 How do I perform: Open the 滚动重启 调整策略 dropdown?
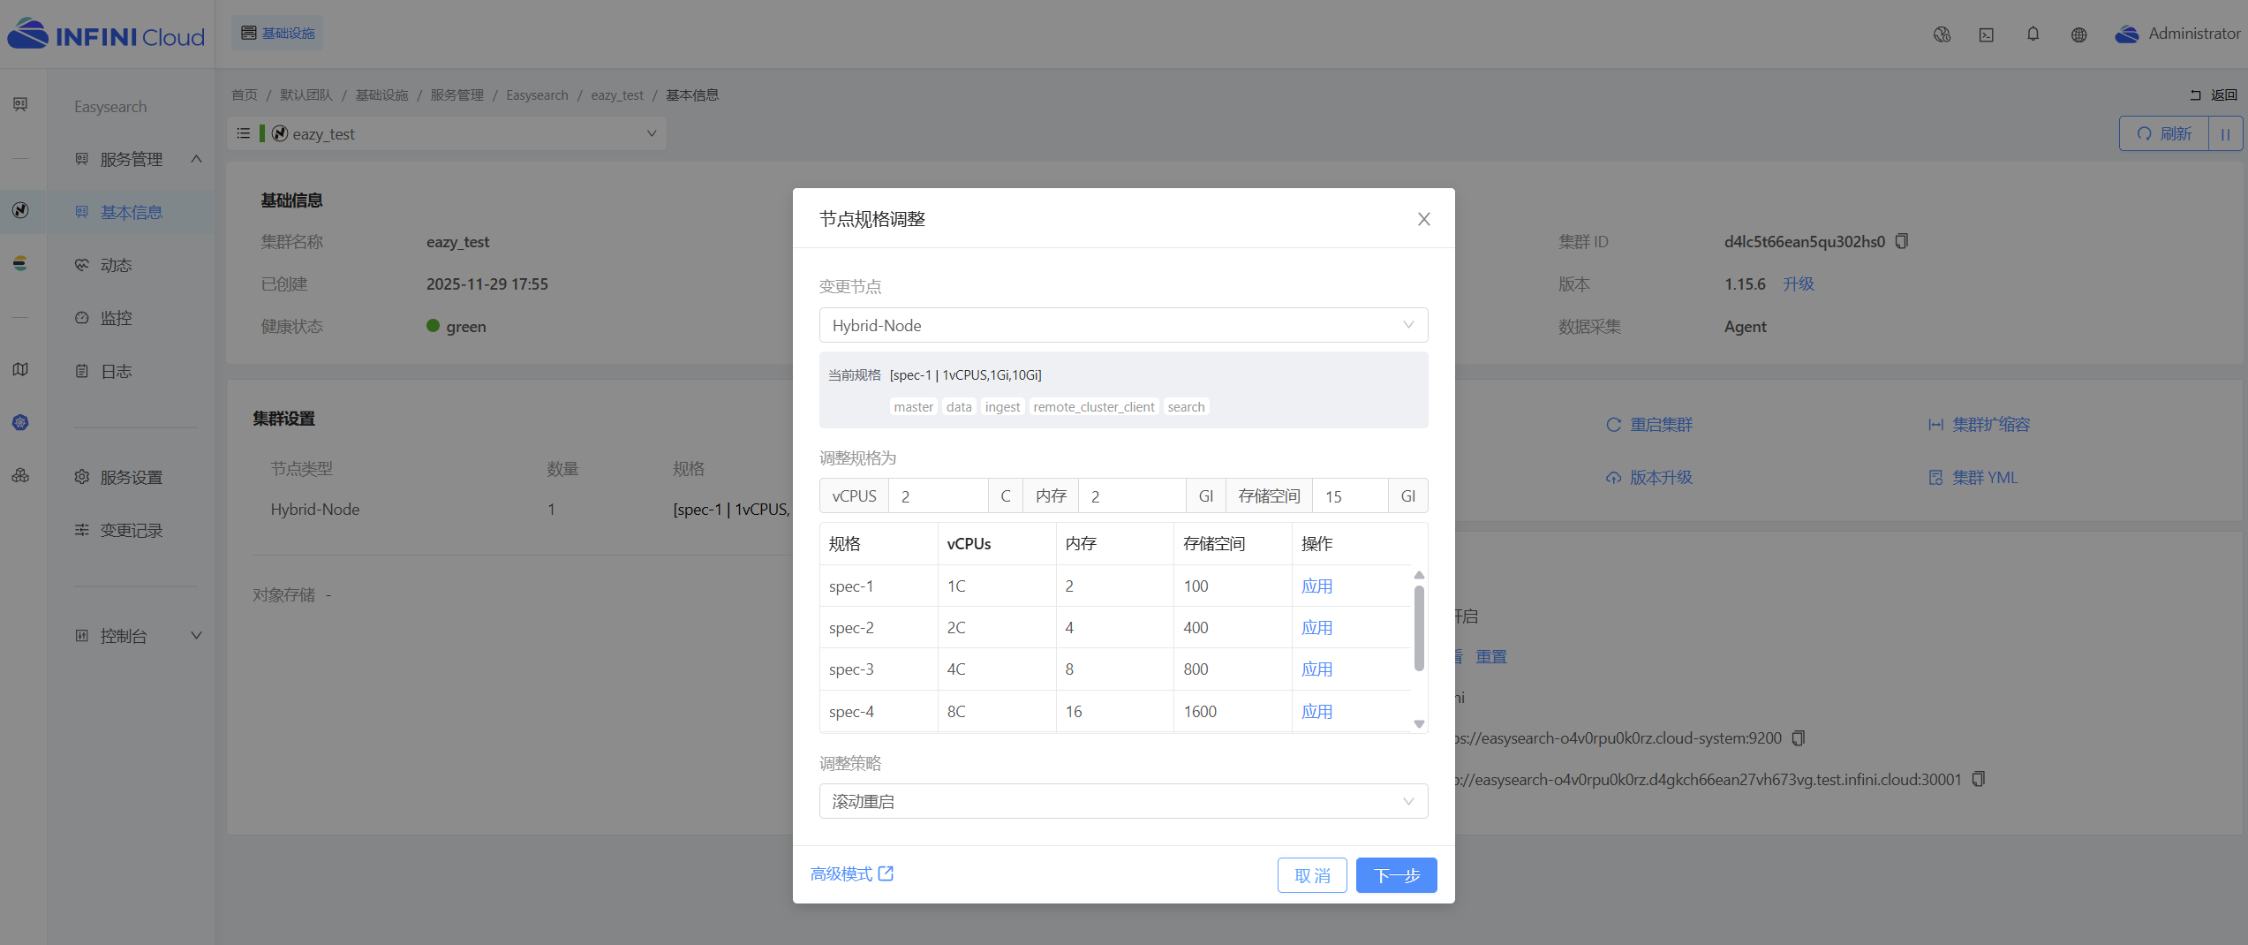coord(1123,801)
